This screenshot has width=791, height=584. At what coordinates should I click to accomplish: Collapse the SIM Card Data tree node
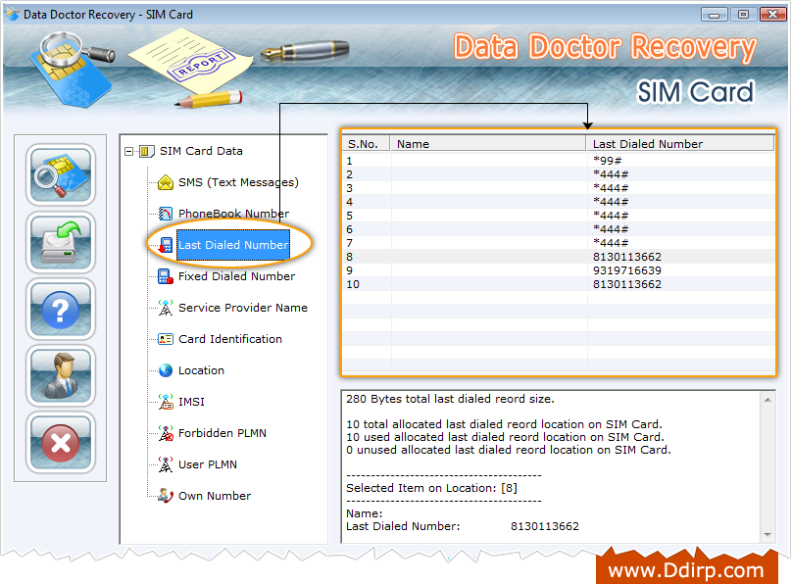click(129, 151)
